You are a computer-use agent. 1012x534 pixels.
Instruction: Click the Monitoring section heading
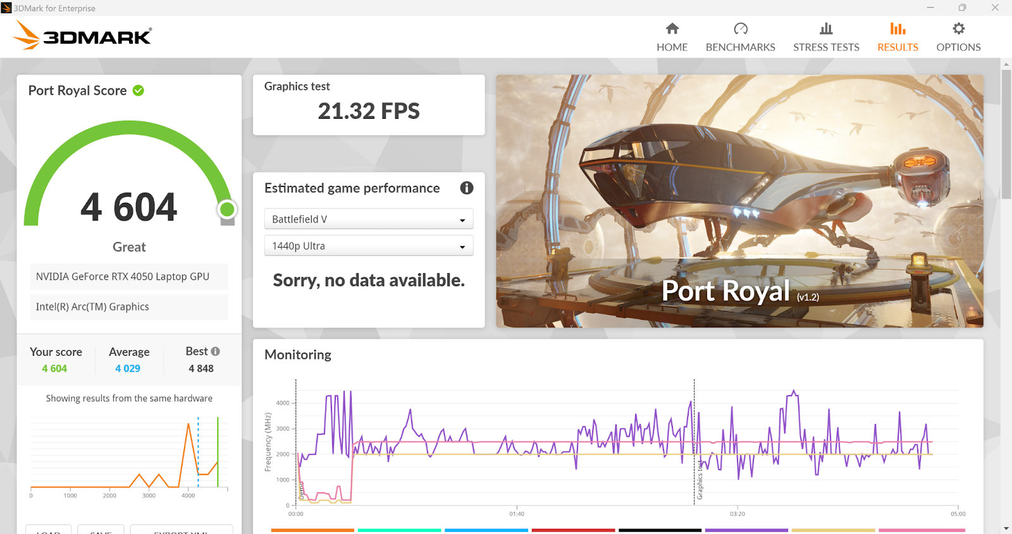point(298,355)
